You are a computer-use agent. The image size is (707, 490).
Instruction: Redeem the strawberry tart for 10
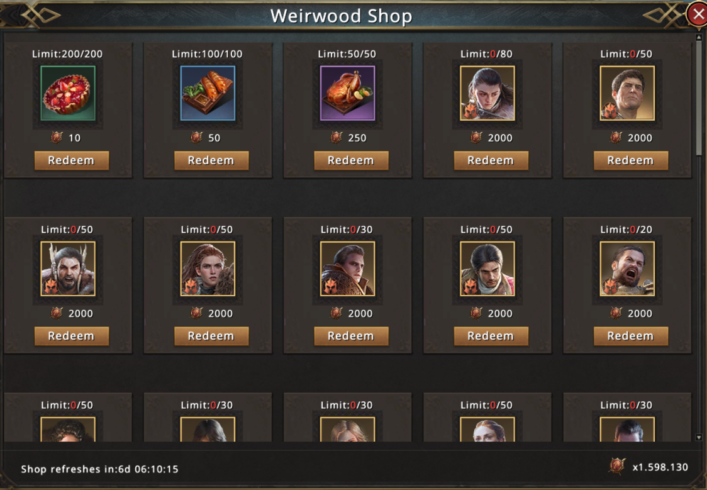point(72,160)
